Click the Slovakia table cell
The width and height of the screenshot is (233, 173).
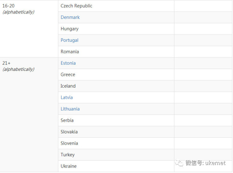[x=69, y=132]
